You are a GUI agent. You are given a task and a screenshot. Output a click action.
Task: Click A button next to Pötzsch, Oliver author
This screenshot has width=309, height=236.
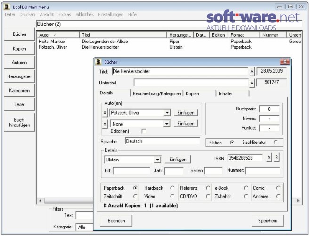(105, 113)
